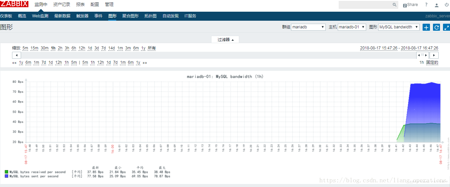Open the 报表 main menu

[x=80, y=5]
